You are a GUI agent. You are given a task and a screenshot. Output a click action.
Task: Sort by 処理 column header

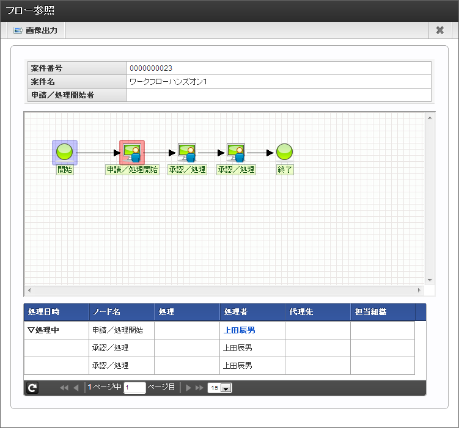coord(187,312)
